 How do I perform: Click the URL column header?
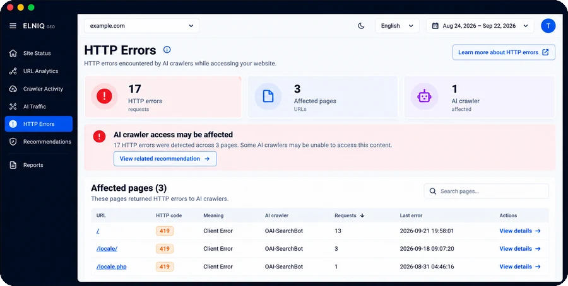point(101,215)
